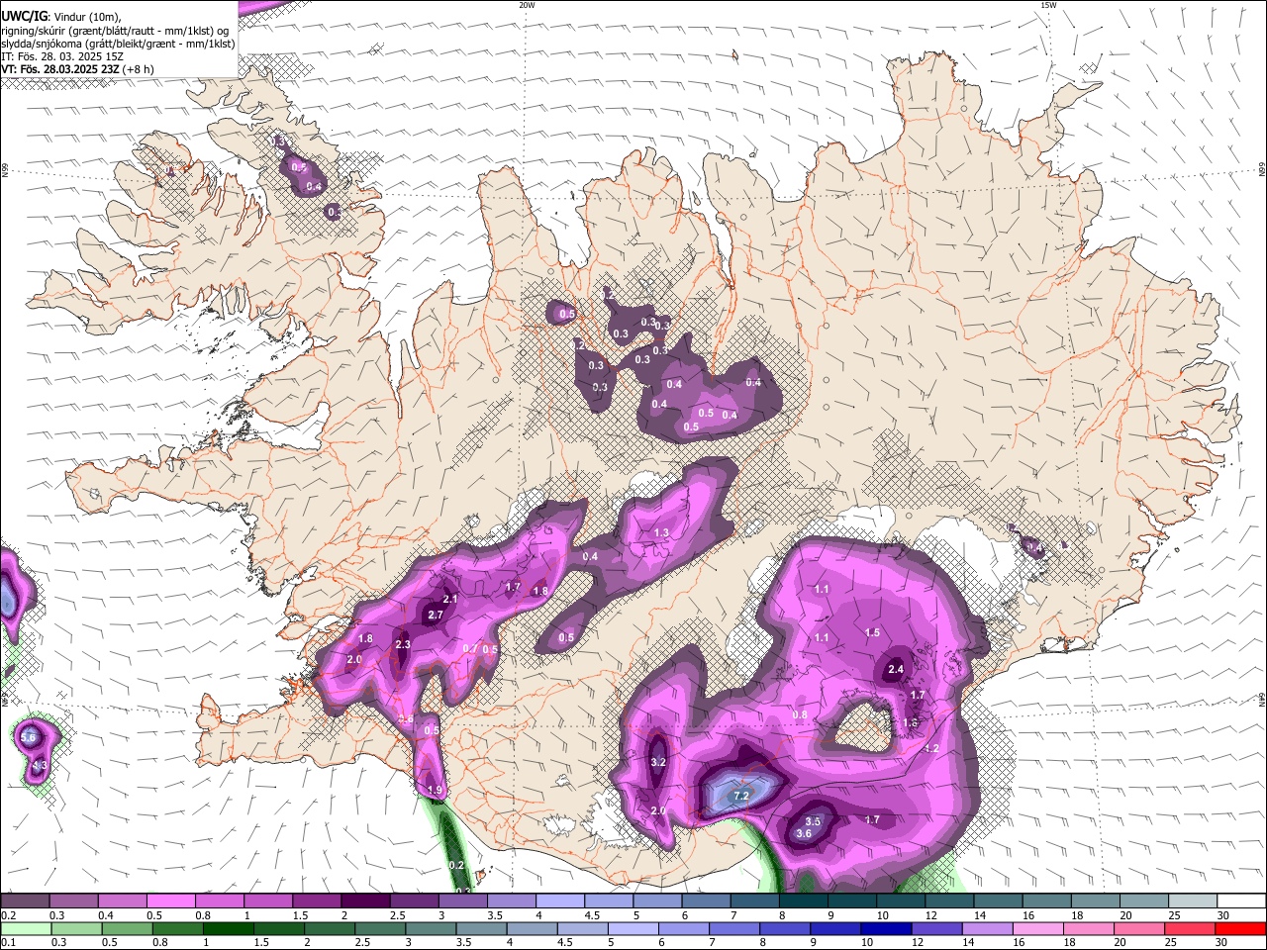Click the 7.2 precipitation peak value
This screenshot has width=1267, height=950.
click(741, 796)
